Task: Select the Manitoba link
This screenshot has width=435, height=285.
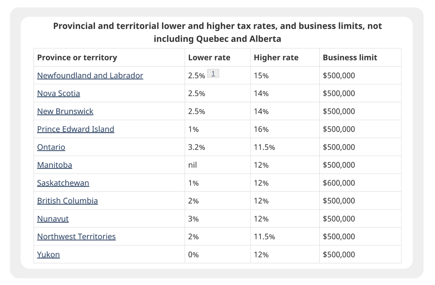Action: coord(54,165)
